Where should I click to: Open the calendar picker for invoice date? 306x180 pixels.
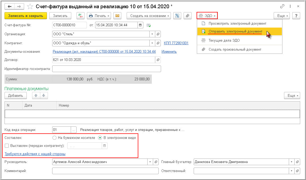tap(141, 25)
